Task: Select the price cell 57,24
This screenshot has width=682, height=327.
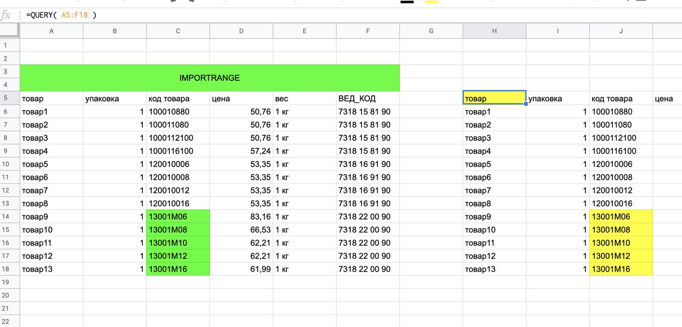Action: pos(241,151)
